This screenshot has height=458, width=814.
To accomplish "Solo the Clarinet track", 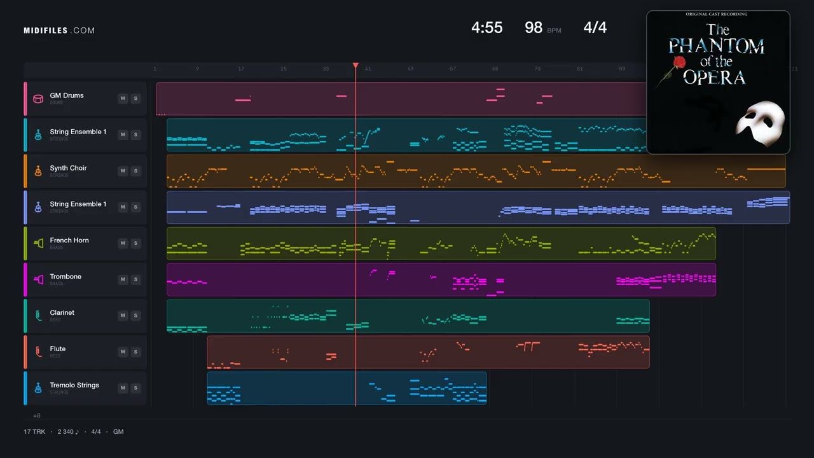I will (135, 316).
